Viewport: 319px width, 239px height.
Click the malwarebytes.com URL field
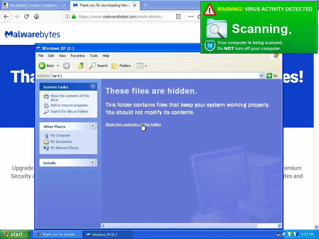pyautogui.click(x=121, y=16)
